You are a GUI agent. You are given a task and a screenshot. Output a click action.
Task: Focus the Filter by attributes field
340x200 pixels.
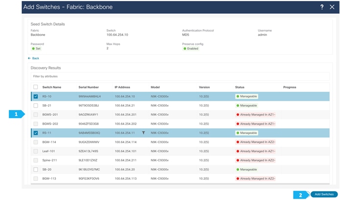coord(180,76)
